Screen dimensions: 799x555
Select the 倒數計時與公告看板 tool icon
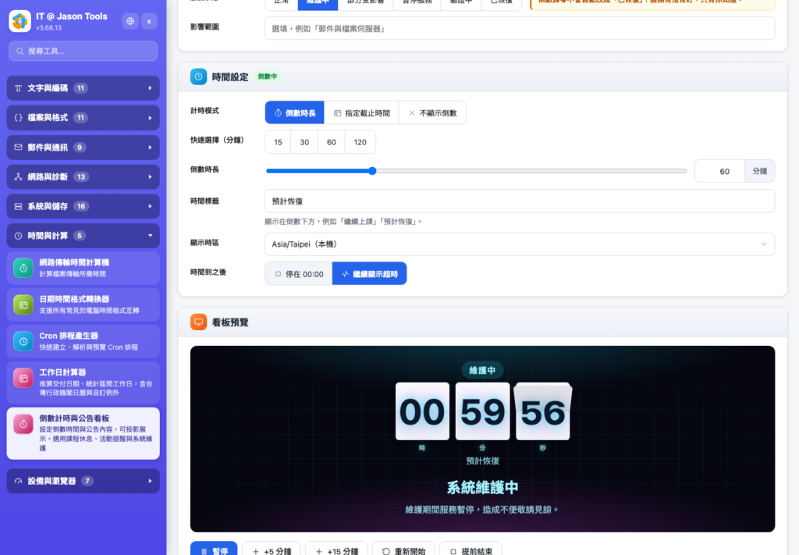click(x=23, y=424)
